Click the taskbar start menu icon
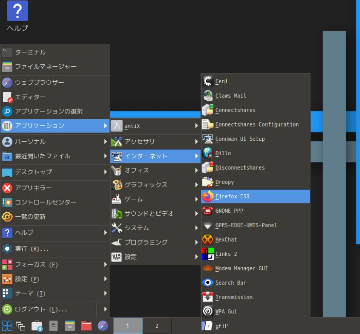Viewport: 360px width, 334px height. coord(7,326)
